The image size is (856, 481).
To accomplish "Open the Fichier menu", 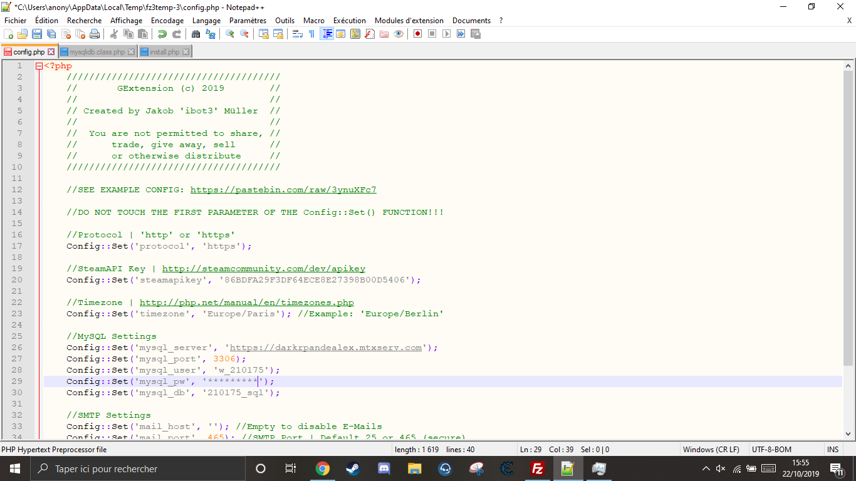I will (16, 21).
